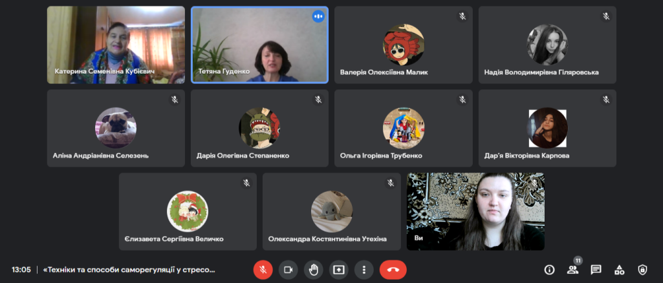Leave the call with the red hang-up button
Viewport: 663px width, 283px height.
(393, 269)
